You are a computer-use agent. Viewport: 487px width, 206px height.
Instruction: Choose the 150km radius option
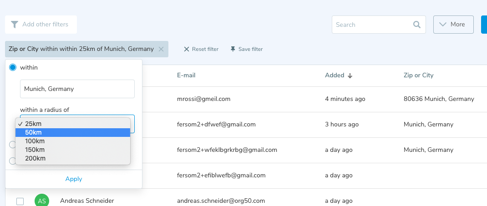pos(35,150)
